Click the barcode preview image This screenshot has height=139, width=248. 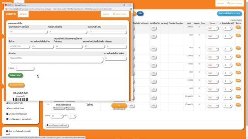click(x=21, y=99)
